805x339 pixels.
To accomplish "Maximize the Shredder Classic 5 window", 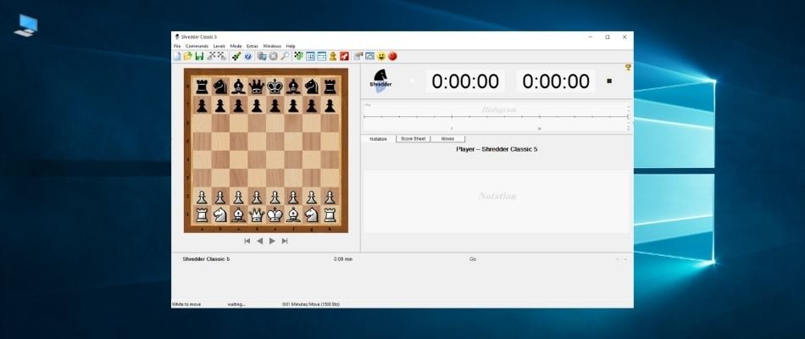I will (608, 37).
